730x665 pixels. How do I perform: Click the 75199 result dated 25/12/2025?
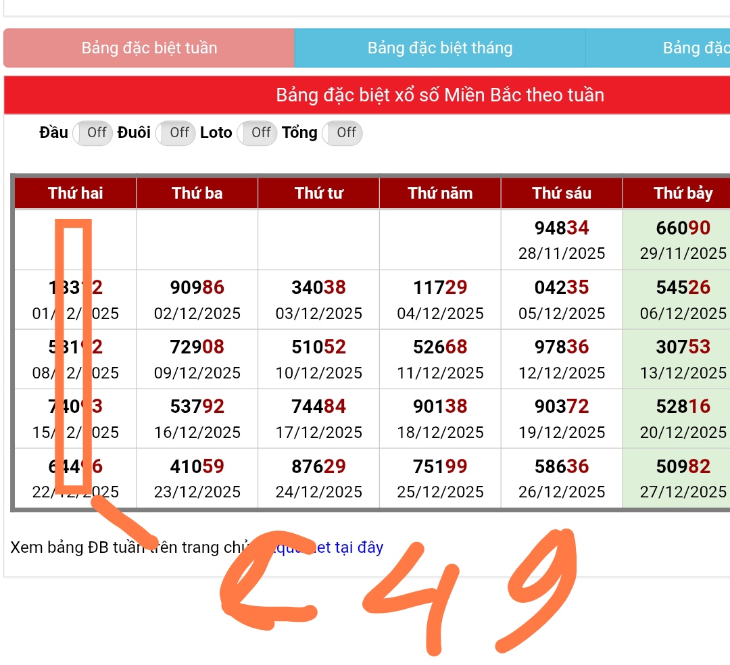(x=440, y=466)
